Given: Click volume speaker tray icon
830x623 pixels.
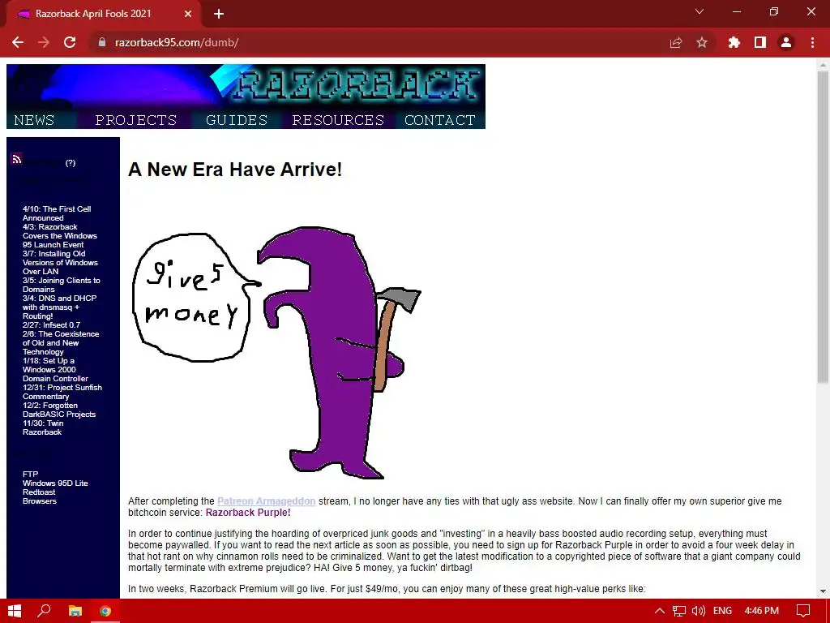Looking at the screenshot, I should click(699, 611).
